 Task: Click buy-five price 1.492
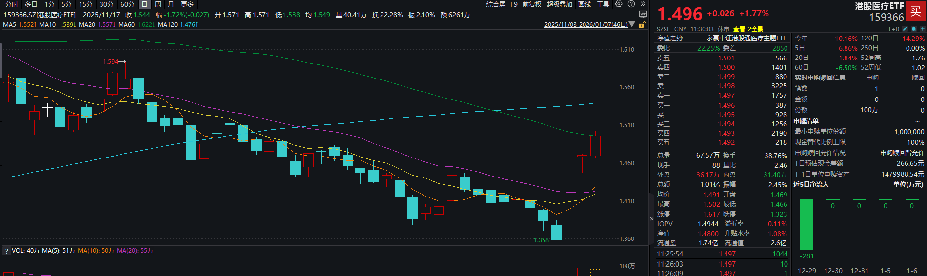726,142
